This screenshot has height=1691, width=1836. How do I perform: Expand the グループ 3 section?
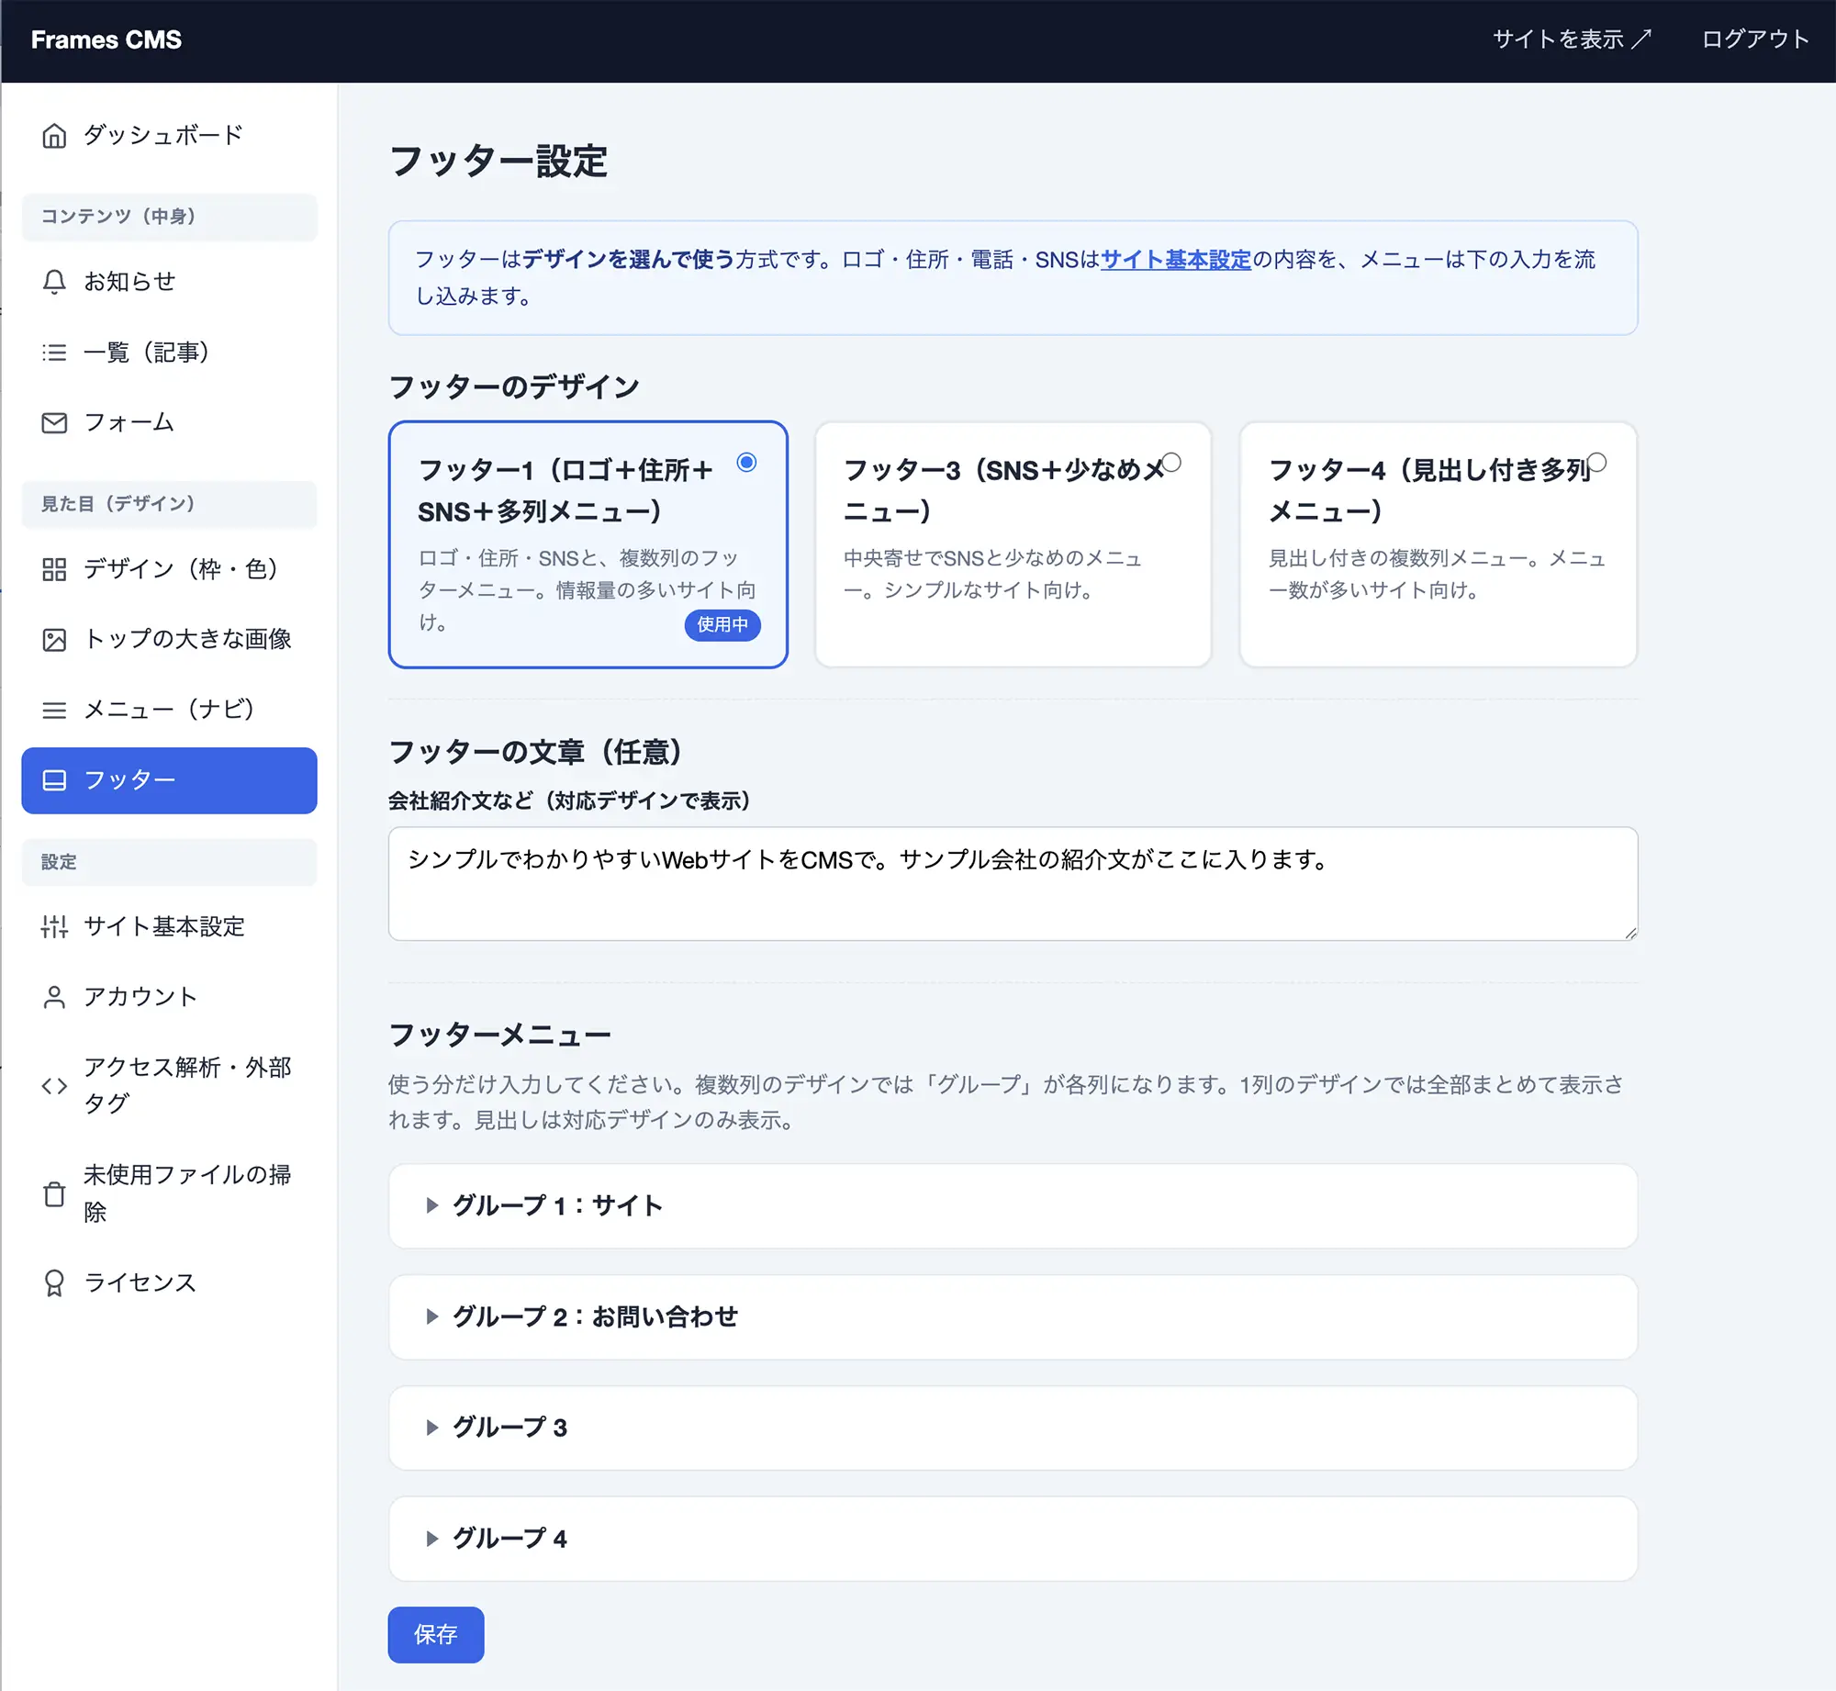pos(1013,1428)
